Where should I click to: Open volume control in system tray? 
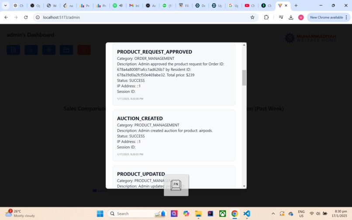[318, 213]
